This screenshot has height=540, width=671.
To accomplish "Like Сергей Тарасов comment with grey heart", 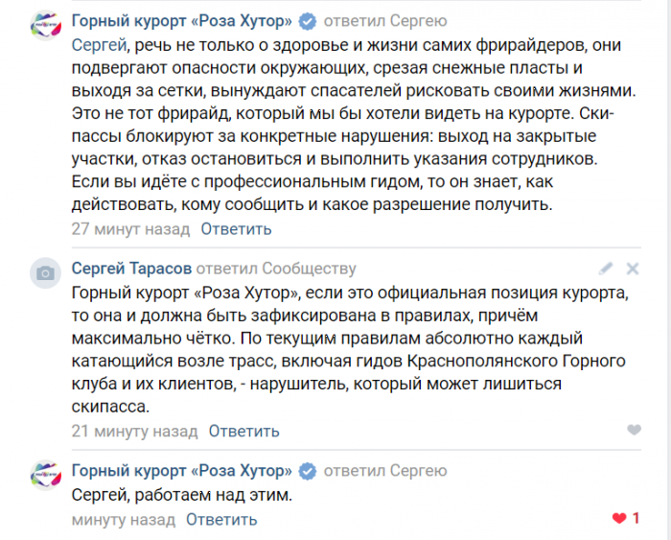I will pyautogui.click(x=634, y=430).
